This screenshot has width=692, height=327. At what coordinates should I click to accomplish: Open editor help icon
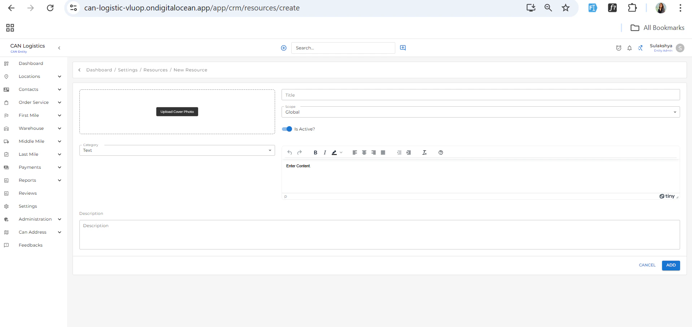coord(441,153)
